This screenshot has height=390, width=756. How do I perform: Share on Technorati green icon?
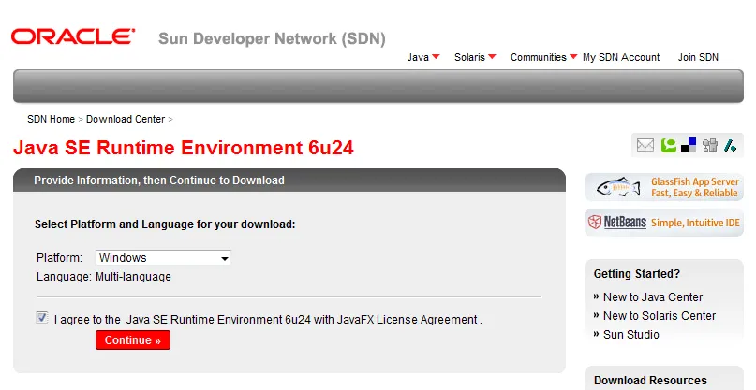pos(668,145)
